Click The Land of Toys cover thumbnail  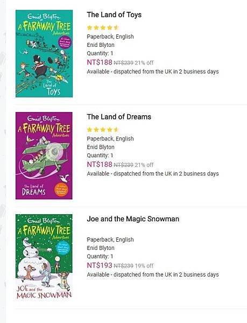[x=44, y=53]
